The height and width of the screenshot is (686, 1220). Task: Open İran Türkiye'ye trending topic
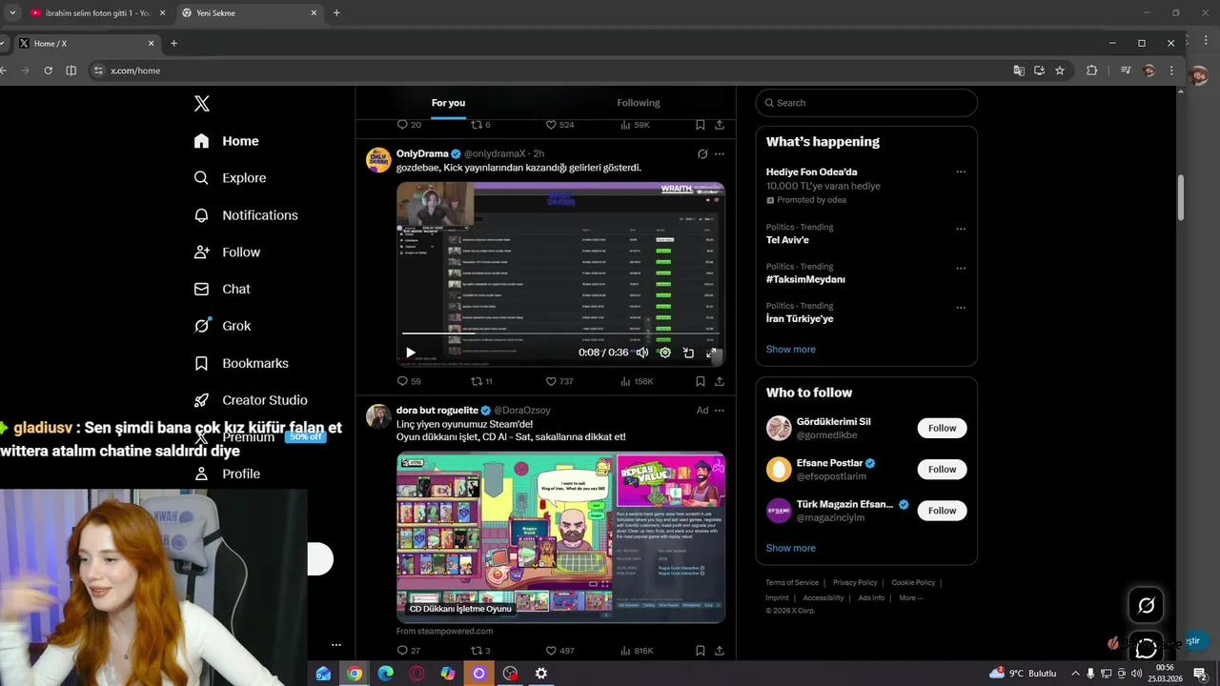point(800,319)
